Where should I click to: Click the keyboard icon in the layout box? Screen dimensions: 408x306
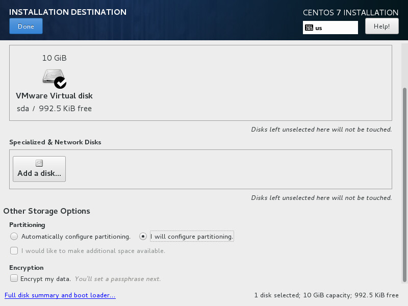click(x=309, y=28)
